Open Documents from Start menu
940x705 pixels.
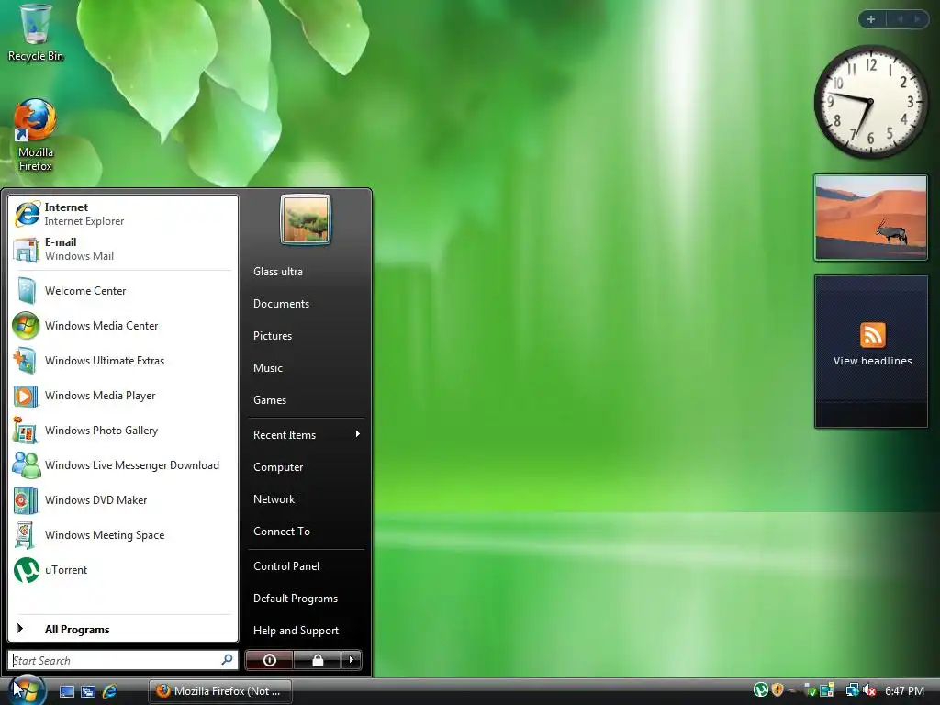point(306,304)
